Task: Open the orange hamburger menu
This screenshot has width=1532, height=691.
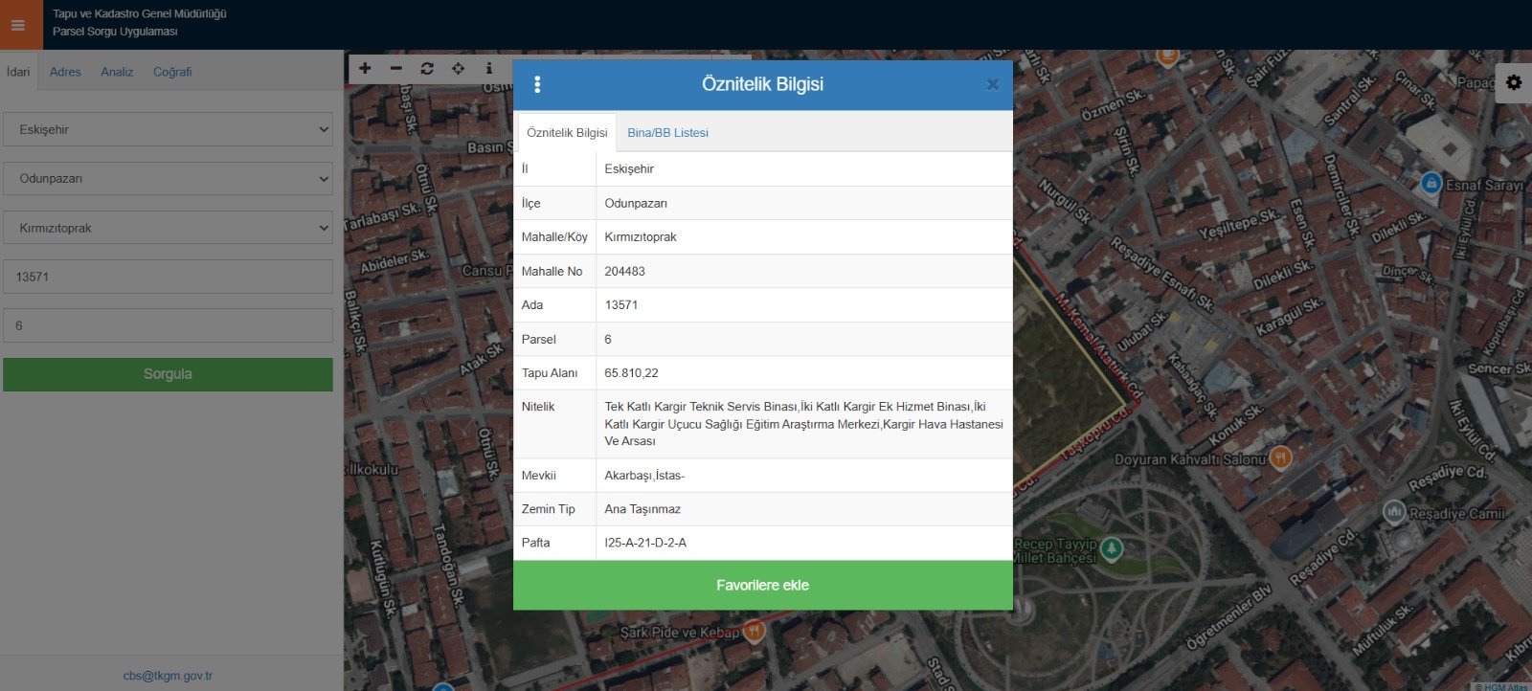Action: coord(18,25)
